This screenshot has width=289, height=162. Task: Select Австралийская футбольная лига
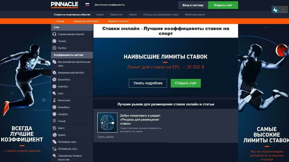[x=72, y=64]
